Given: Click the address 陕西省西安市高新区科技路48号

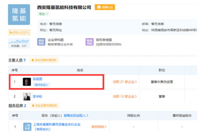Looking at the screenshot, I should pyautogui.click(x=174, y=30).
